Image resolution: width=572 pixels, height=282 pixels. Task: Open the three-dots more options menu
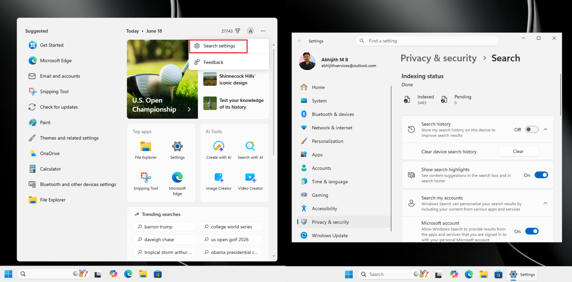tap(263, 31)
